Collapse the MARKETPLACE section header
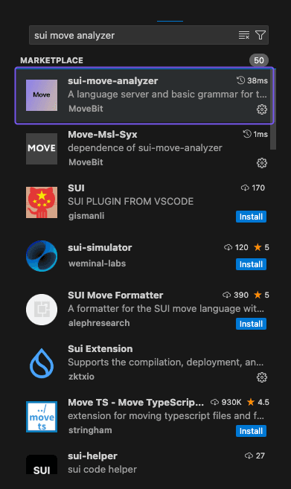This screenshot has height=489, width=291. pyautogui.click(x=52, y=60)
